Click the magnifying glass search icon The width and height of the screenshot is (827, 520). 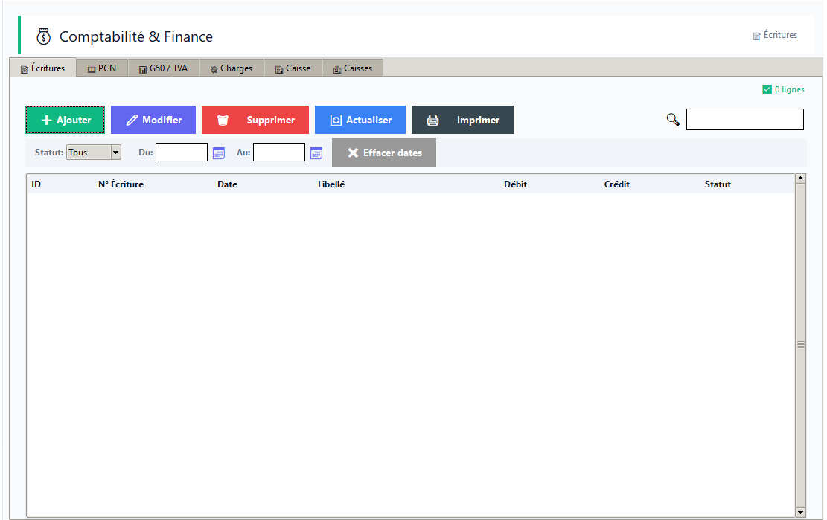click(x=672, y=120)
